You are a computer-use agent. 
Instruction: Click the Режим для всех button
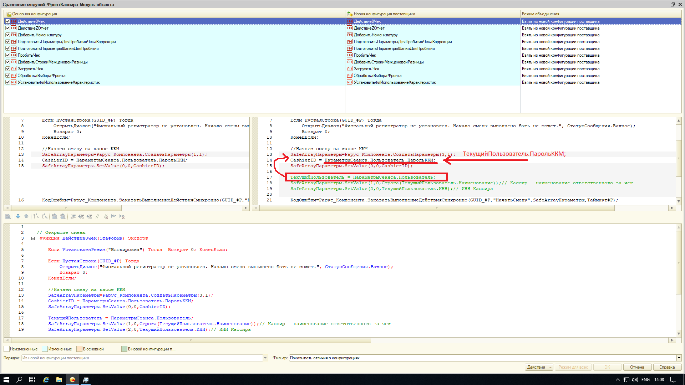tap(573, 367)
